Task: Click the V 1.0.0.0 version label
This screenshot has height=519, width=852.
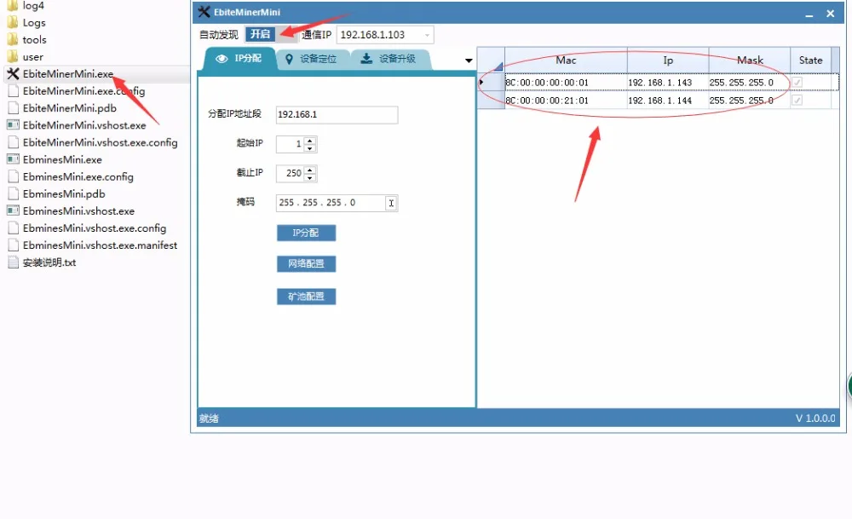Action: pyautogui.click(x=815, y=418)
